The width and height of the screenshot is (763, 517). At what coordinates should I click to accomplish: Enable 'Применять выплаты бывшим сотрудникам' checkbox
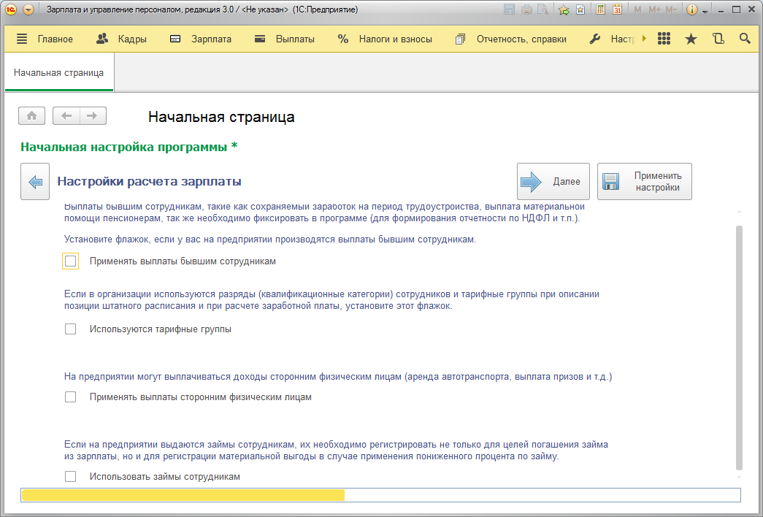coord(71,261)
